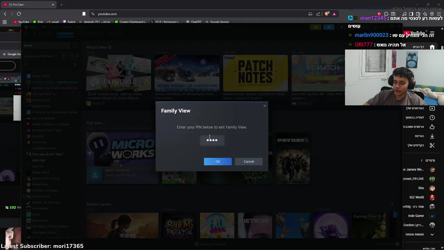Viewport: 444px width, 250px height.
Task: Open the Kick bookmark
Action: [38, 22]
